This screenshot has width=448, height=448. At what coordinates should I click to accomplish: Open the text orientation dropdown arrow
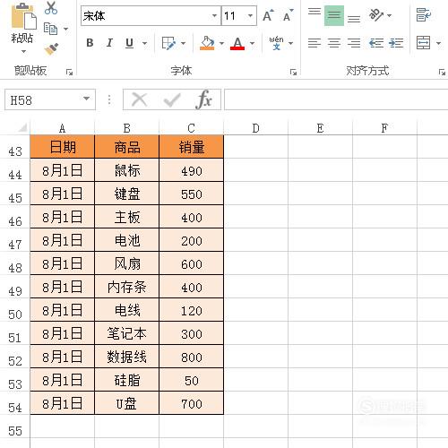pyautogui.click(x=389, y=15)
